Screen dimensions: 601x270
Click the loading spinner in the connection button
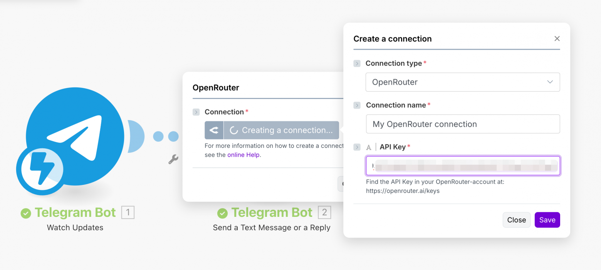point(233,130)
